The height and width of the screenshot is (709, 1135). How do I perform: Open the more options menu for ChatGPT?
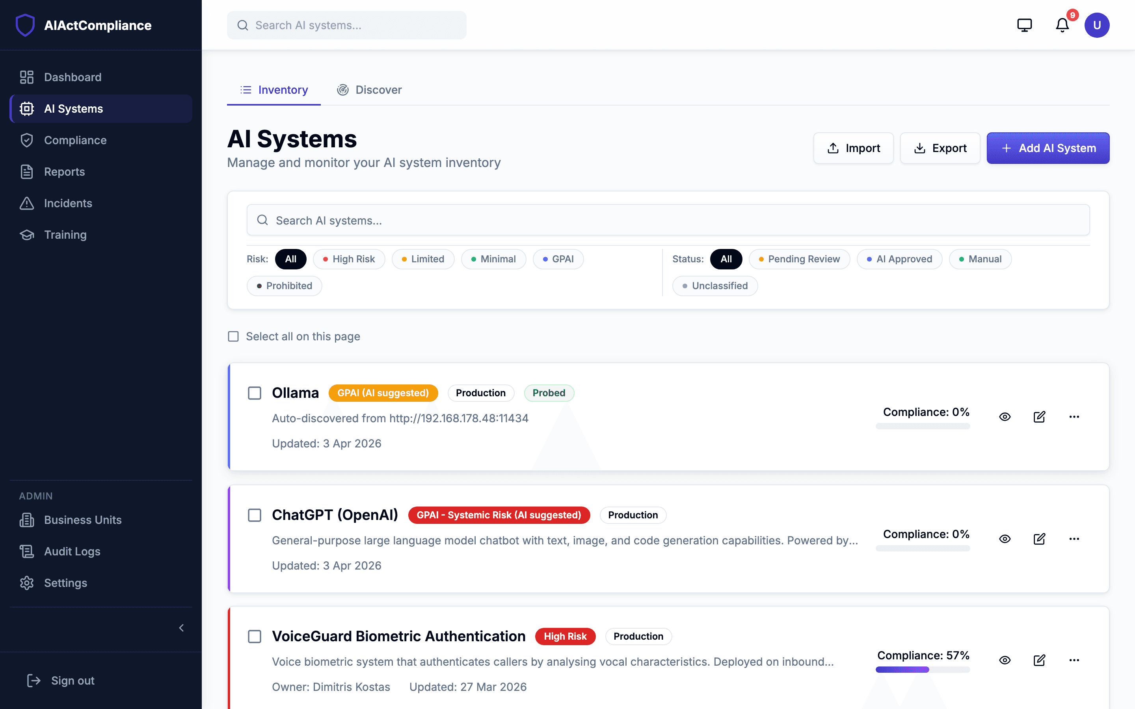[1074, 539]
